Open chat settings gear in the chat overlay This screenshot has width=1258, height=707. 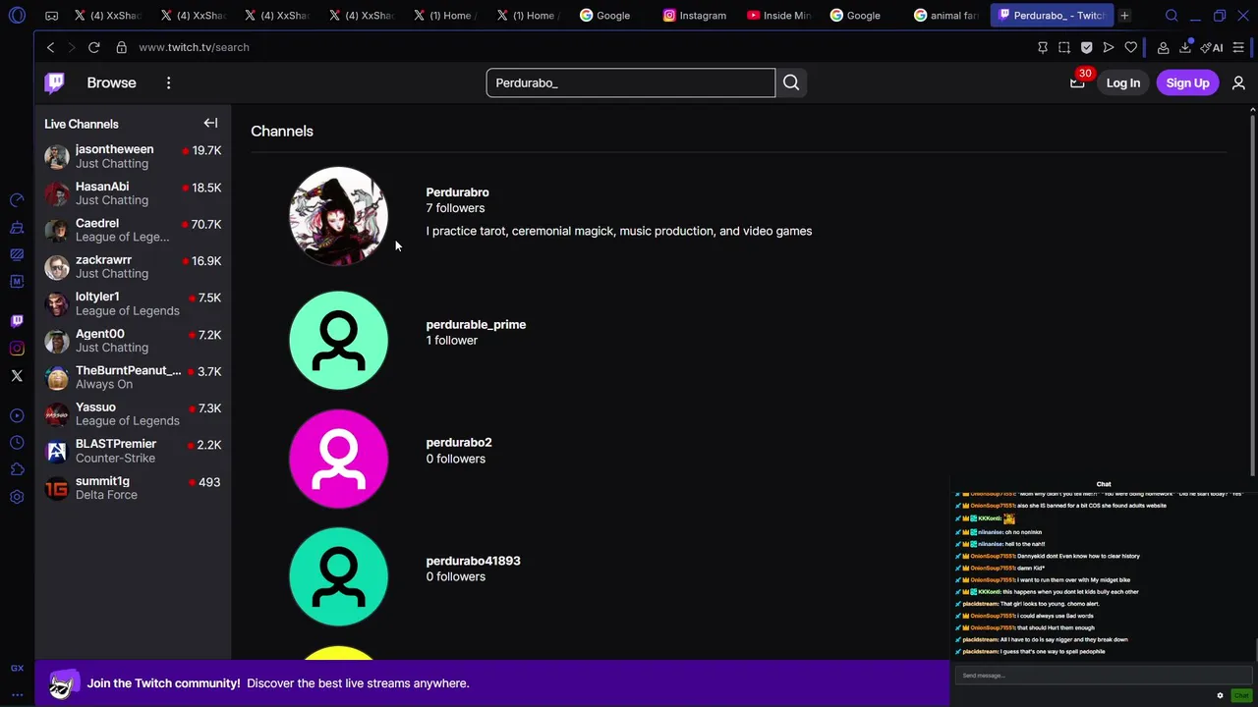1220,695
